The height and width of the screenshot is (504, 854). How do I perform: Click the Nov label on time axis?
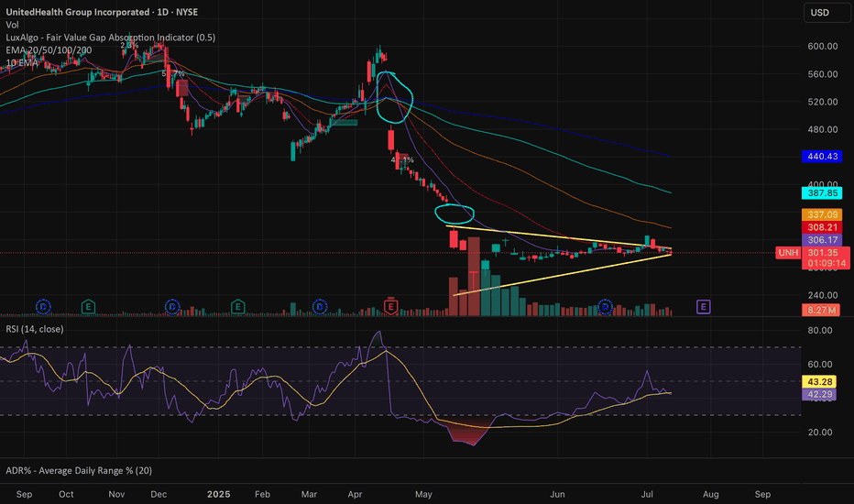click(116, 494)
